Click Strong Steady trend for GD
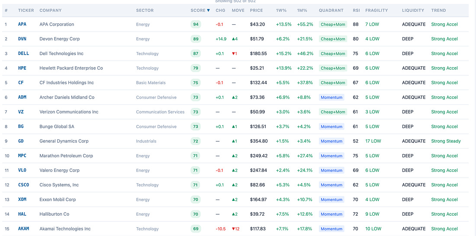 point(446,141)
